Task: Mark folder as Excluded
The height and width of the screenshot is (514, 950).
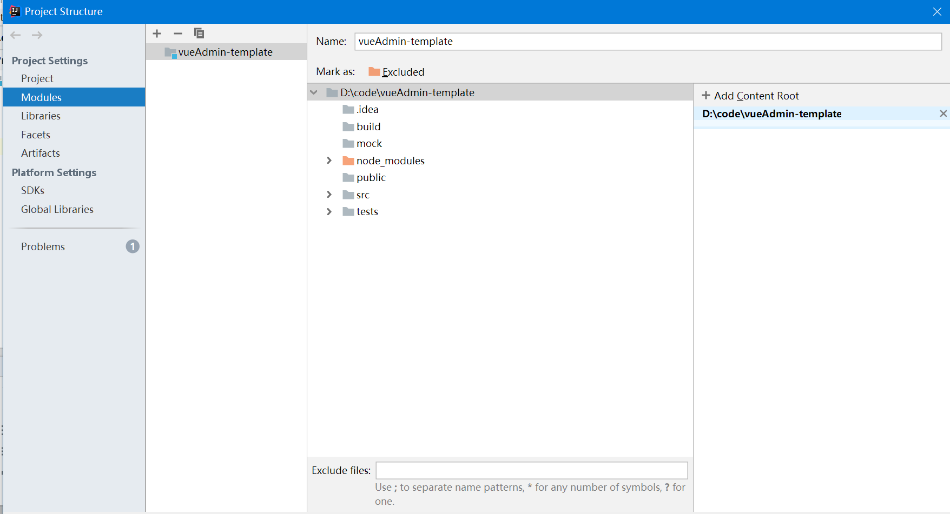Action: 397,72
